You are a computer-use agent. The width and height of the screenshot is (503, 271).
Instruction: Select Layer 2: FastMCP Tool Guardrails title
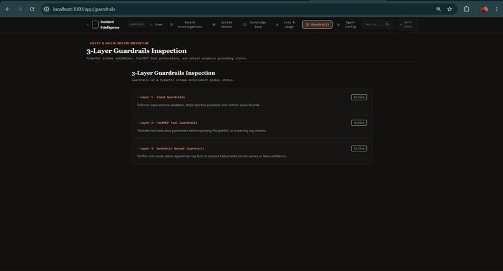[x=168, y=123]
